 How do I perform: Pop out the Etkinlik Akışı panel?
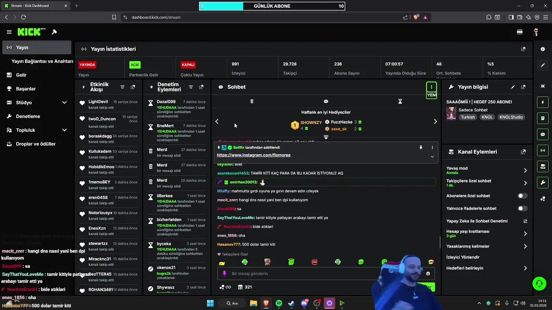coord(133,87)
